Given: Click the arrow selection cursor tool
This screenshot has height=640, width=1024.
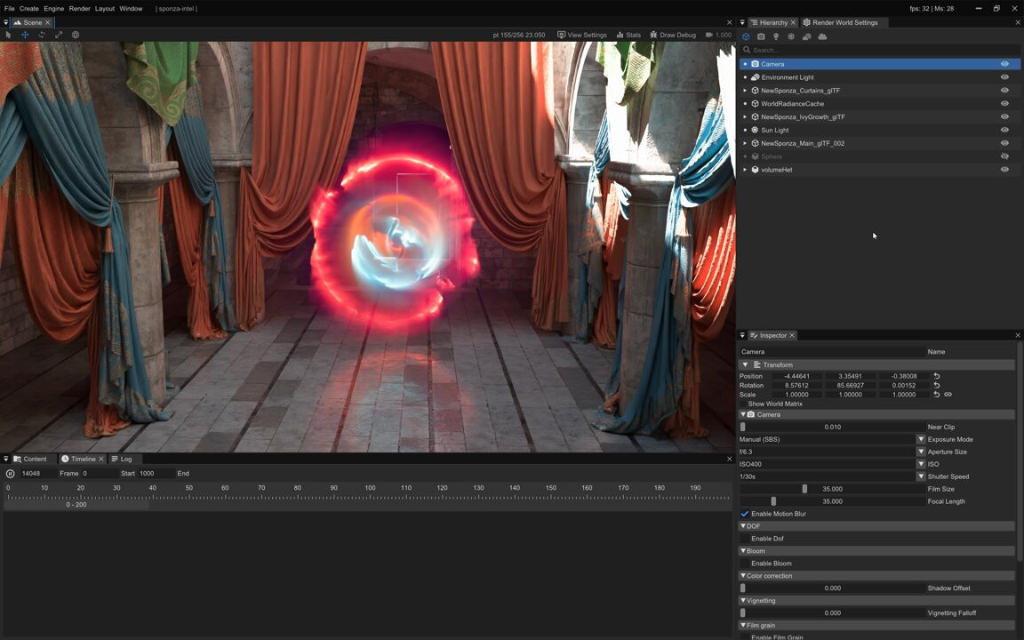Looking at the screenshot, I should 9,35.
